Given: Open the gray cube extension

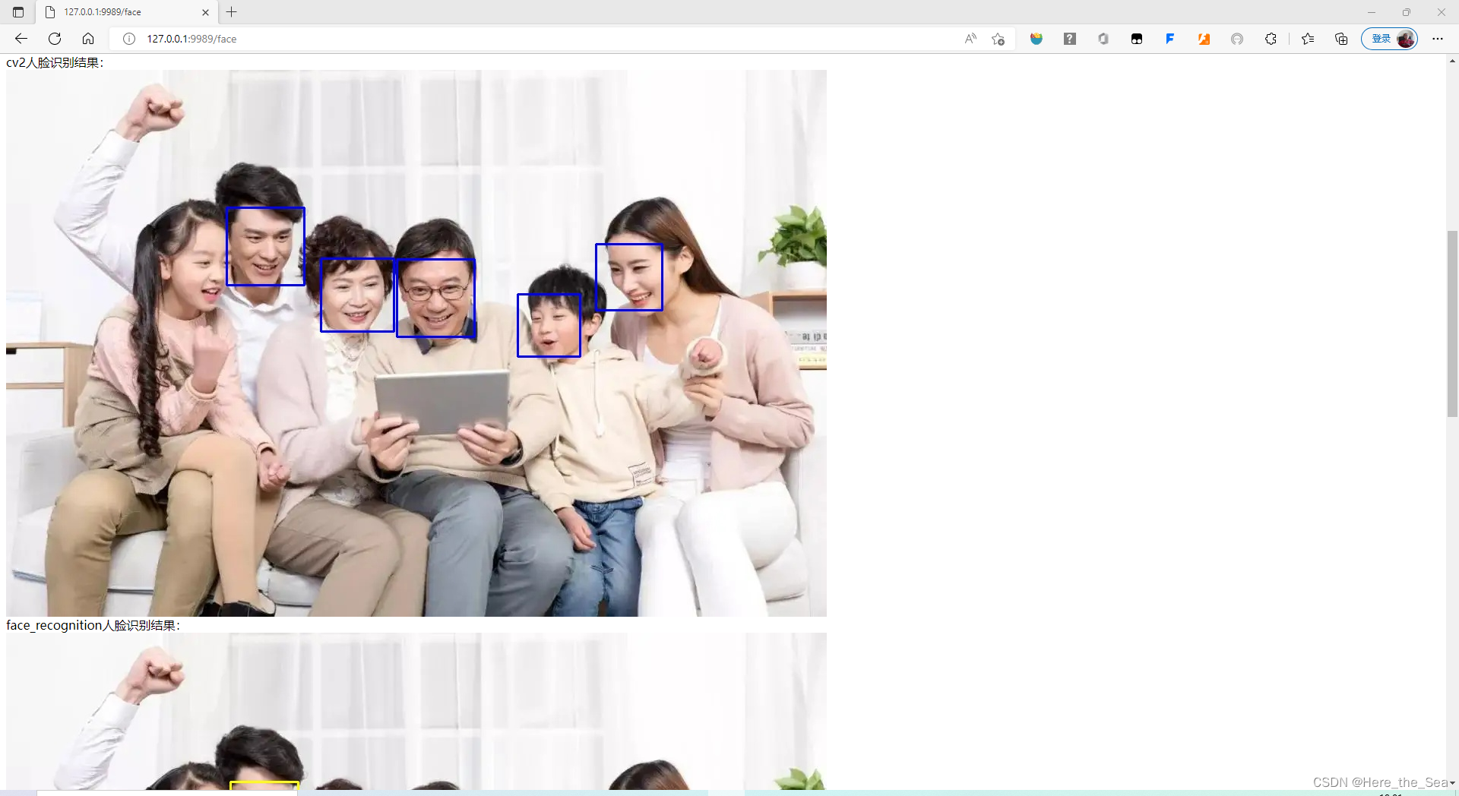Looking at the screenshot, I should [x=1103, y=39].
